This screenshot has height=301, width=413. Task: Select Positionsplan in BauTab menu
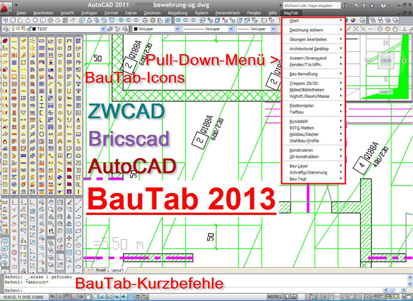coord(313,106)
